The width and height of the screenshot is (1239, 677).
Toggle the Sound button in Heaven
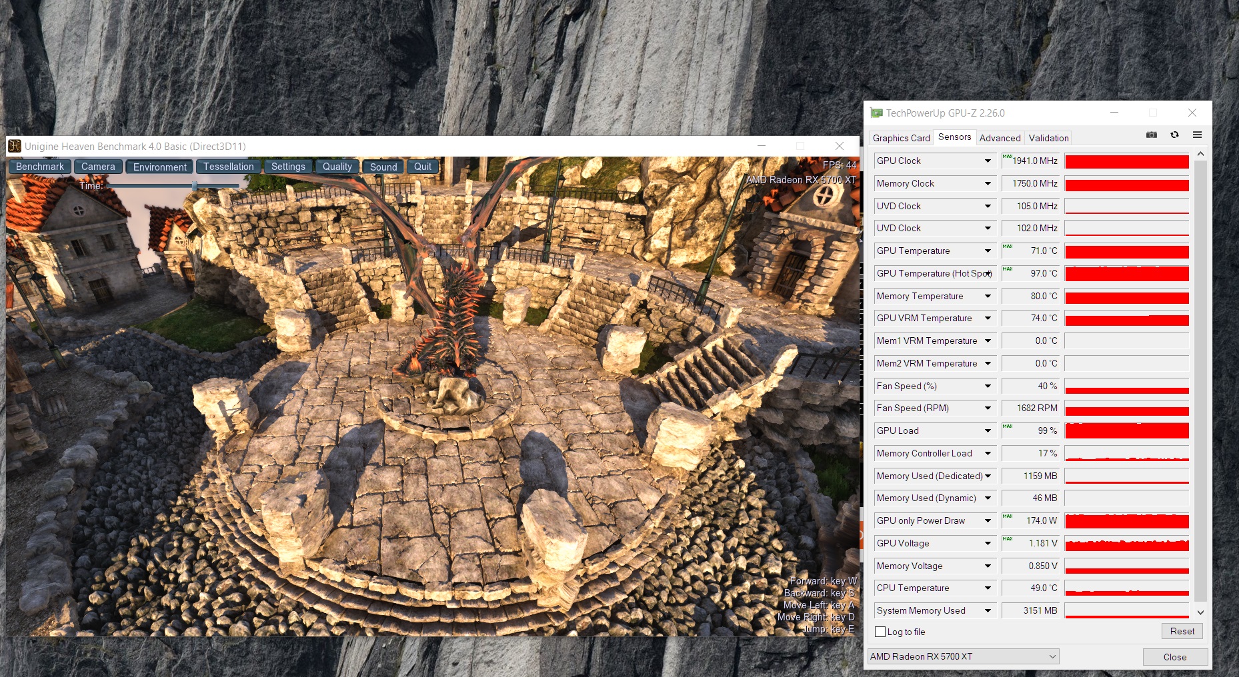pyautogui.click(x=383, y=167)
